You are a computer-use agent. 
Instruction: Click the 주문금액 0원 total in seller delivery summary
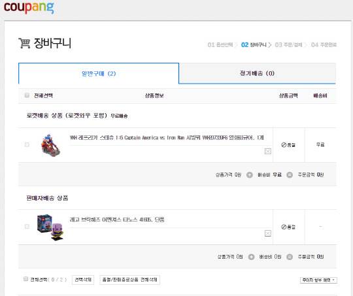(311, 257)
